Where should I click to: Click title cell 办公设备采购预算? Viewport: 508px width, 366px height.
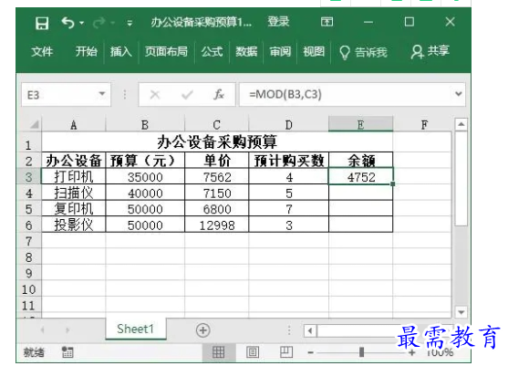217,142
